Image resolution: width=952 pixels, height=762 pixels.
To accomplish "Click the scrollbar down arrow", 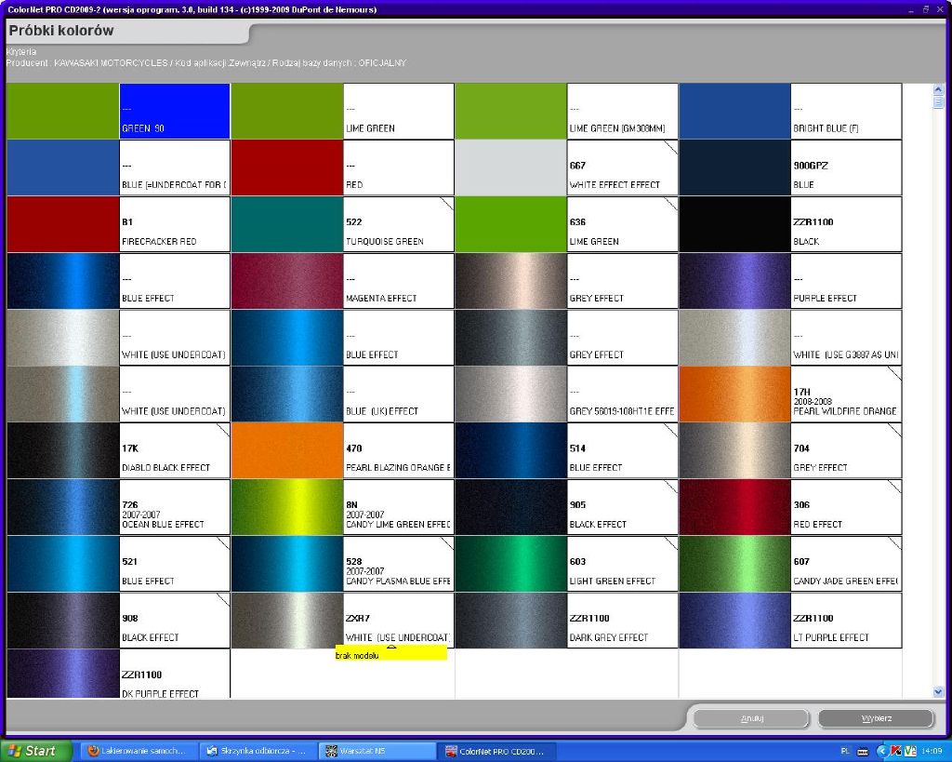I will 938,691.
